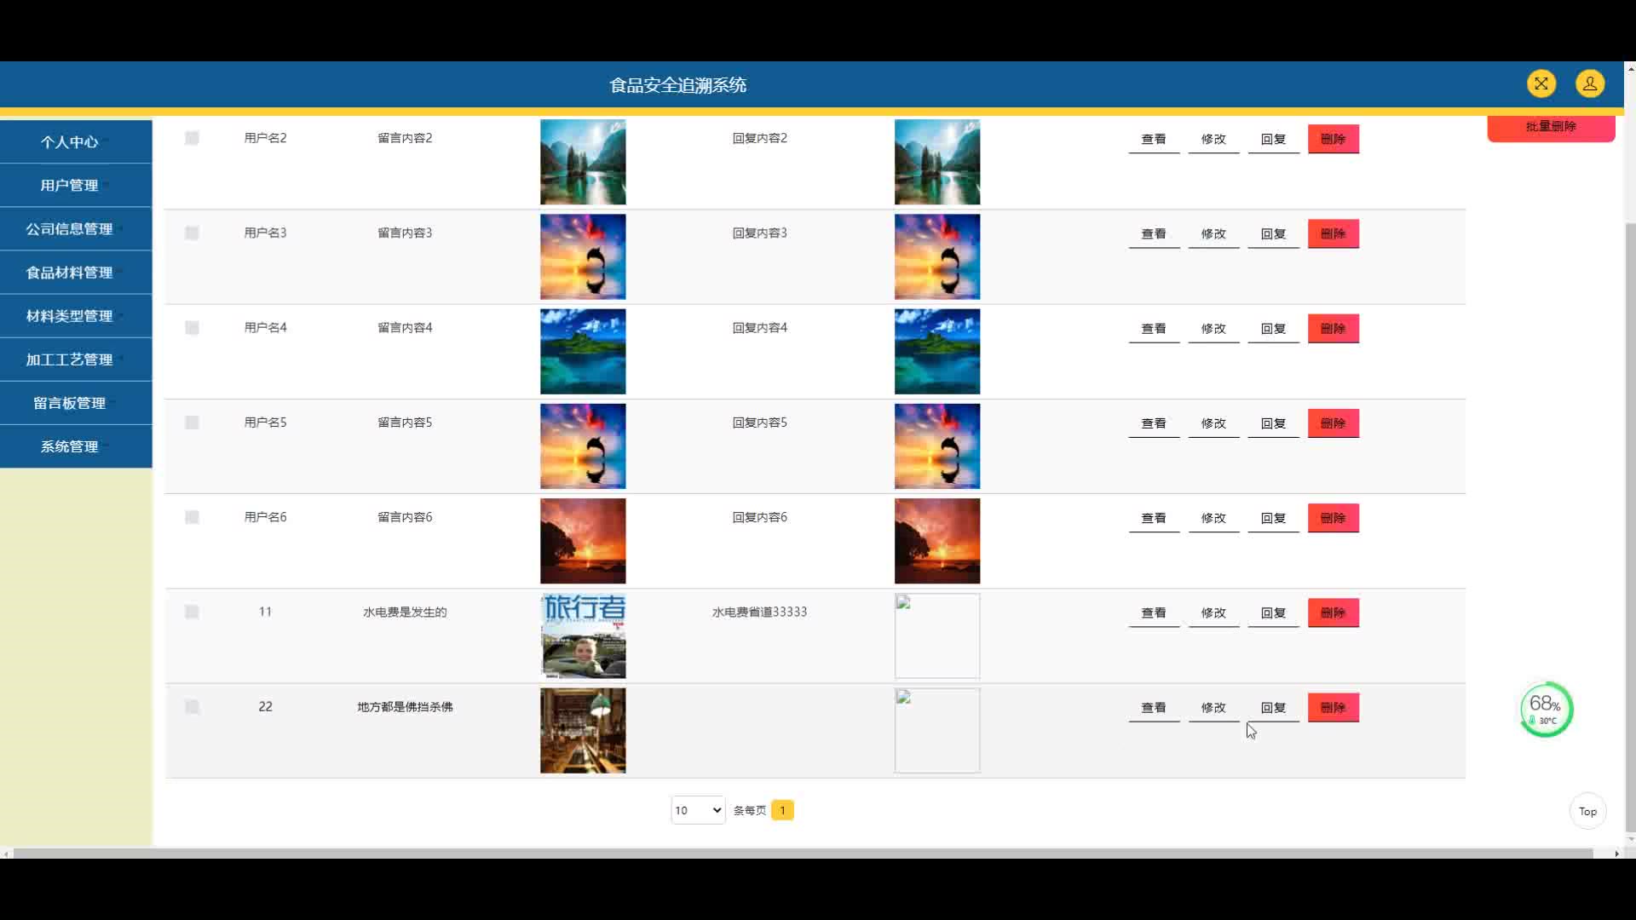Screen dimensions: 1636x920
Task: Open the user profile icon in header
Action: [1589, 83]
